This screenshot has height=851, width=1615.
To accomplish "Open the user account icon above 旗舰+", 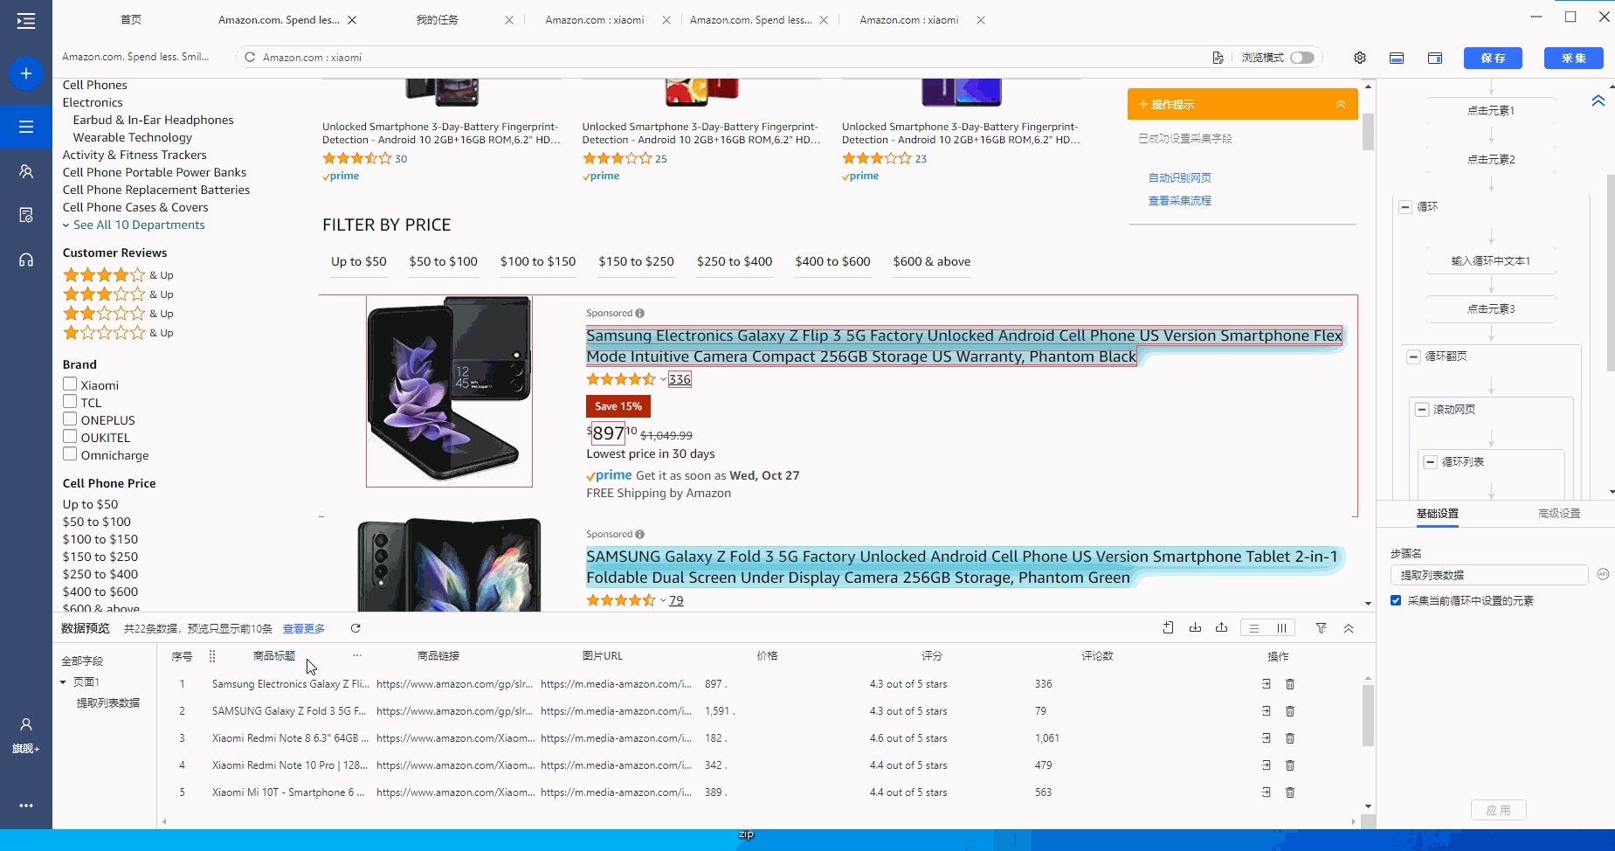I will 26,724.
